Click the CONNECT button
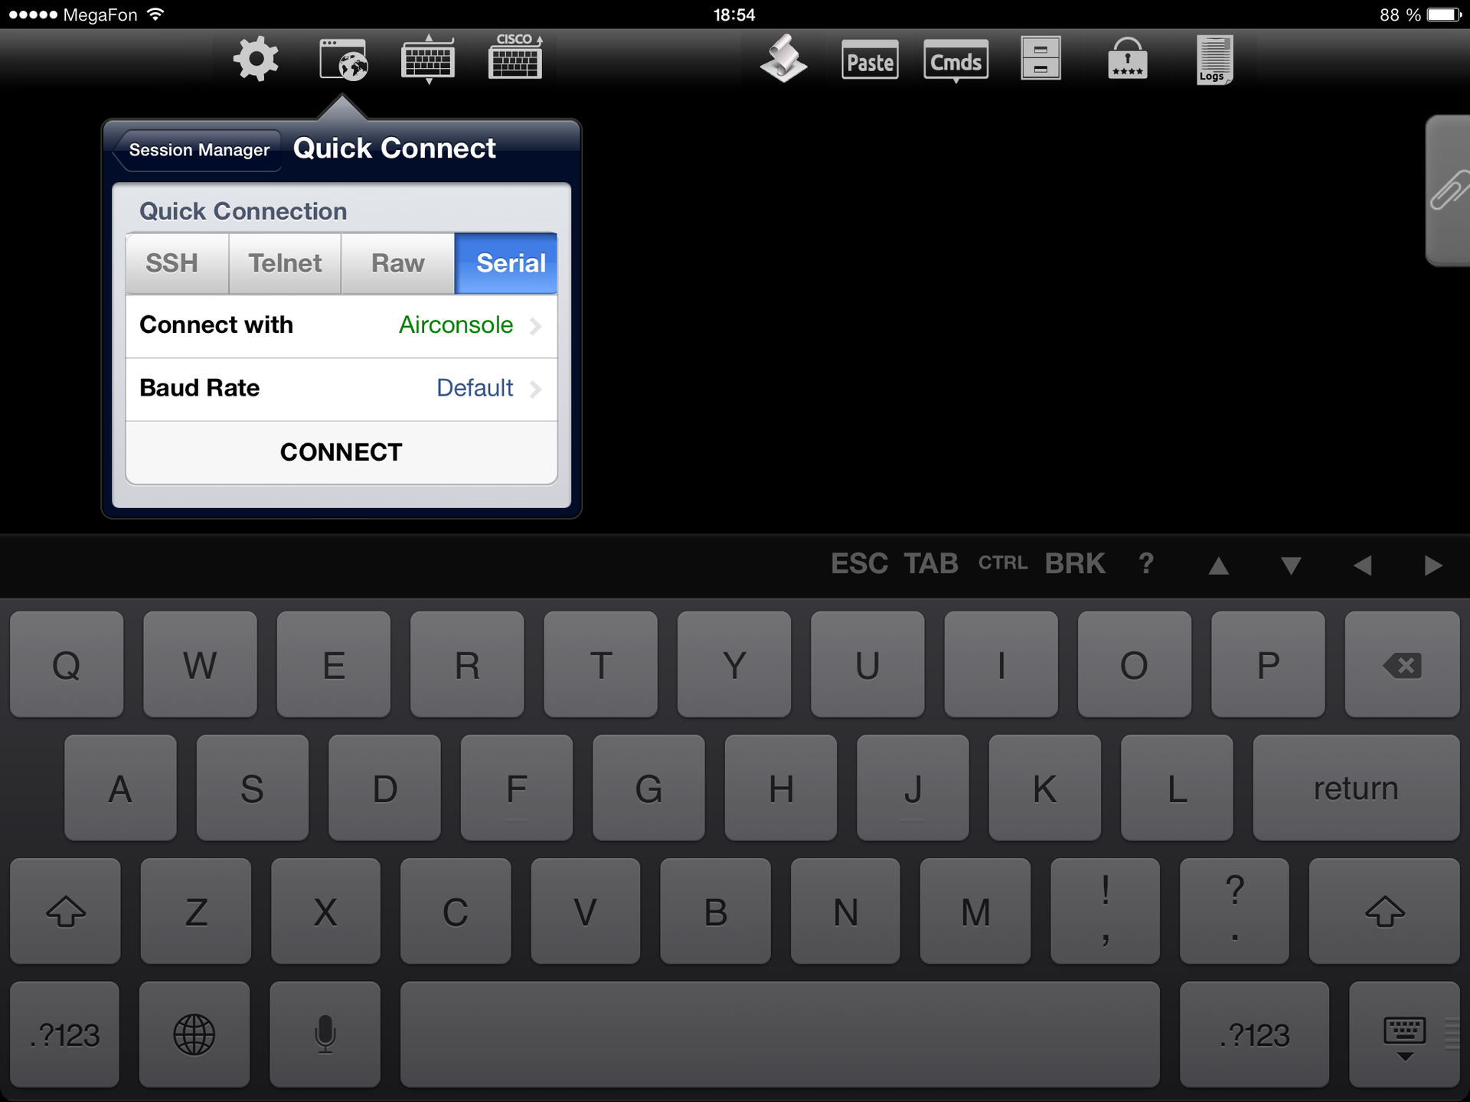This screenshot has height=1102, width=1470. pyautogui.click(x=341, y=452)
